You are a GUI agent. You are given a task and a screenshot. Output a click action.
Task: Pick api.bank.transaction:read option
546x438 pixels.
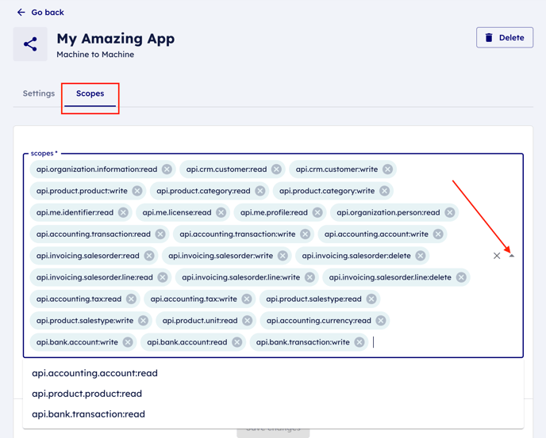click(x=88, y=414)
